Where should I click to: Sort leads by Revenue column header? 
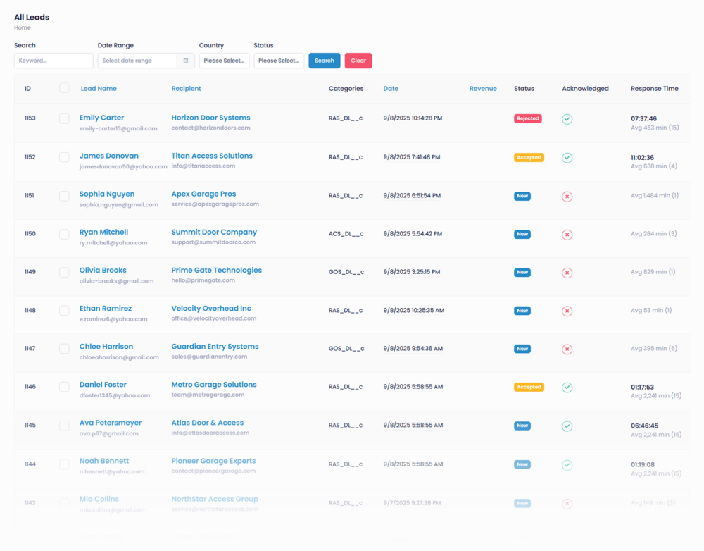[483, 89]
